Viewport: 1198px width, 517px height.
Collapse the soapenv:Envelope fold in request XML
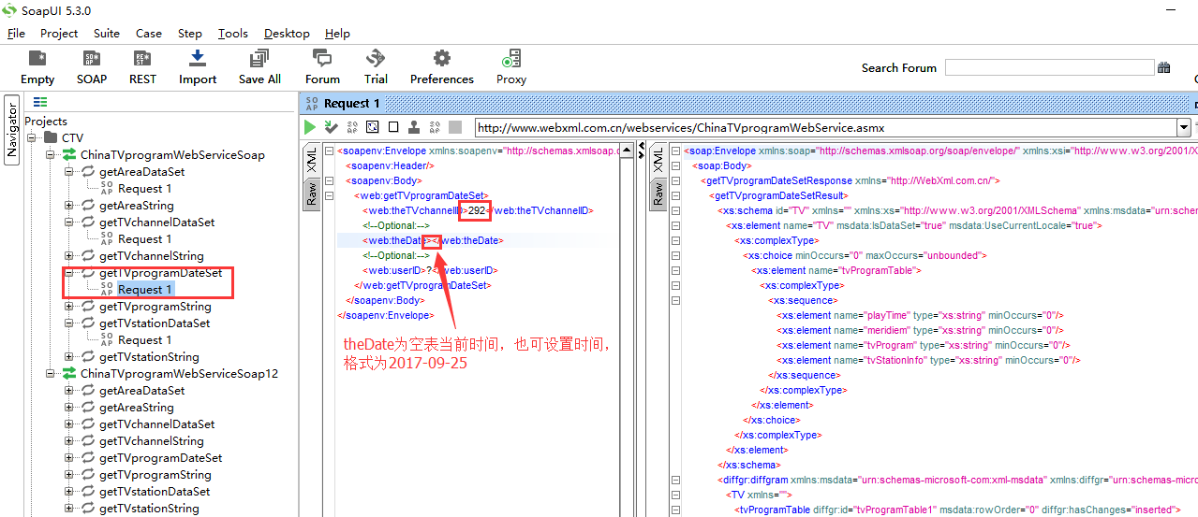point(329,151)
